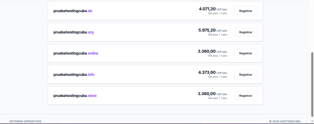This screenshot has width=314, height=124.
Task: Click Registrar for pruebahostingcuba.de
Action: click(x=246, y=11)
